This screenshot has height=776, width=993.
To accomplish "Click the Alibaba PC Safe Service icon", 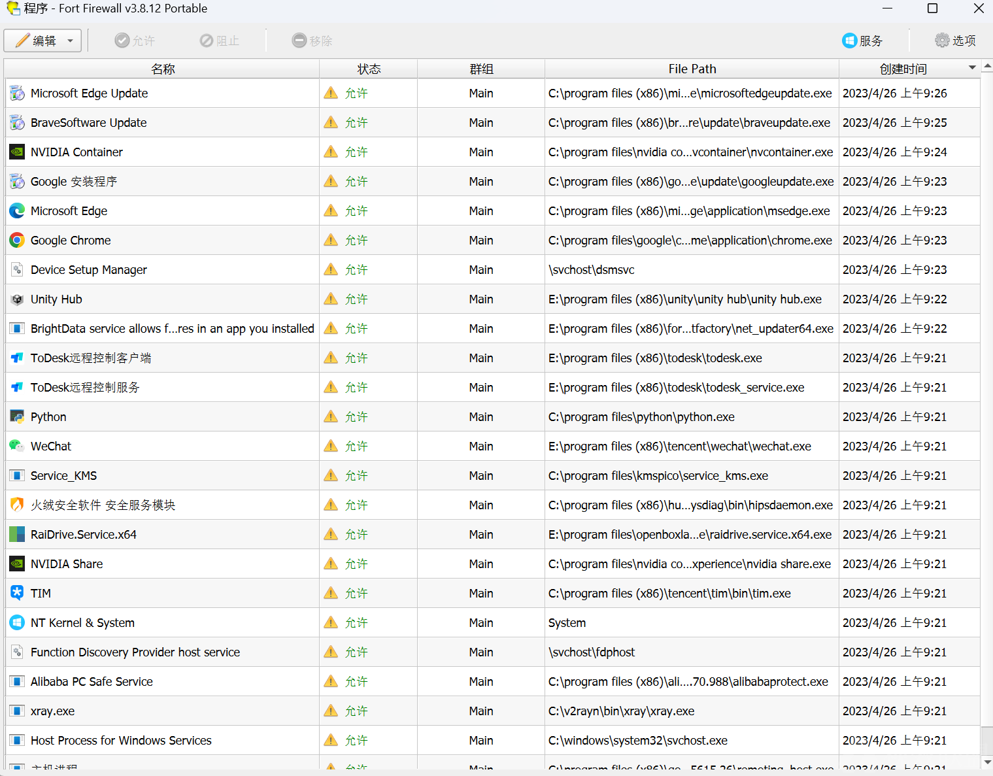I will [x=17, y=682].
